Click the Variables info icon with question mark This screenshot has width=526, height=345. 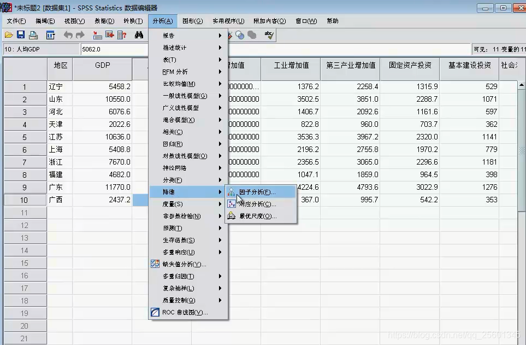[x=122, y=35]
